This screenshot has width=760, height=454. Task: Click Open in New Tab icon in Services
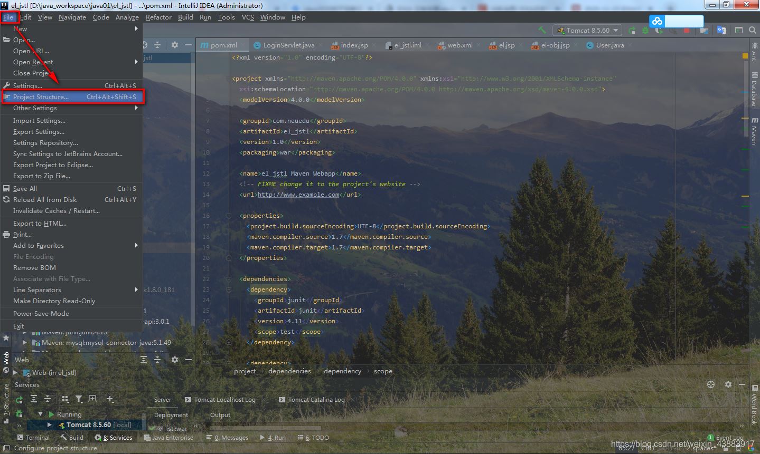[92, 399]
